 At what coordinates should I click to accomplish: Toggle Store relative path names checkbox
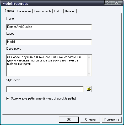8,98
